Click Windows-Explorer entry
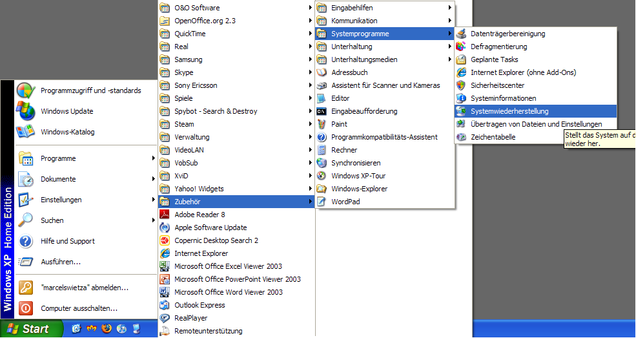The image size is (636, 338). tap(385, 189)
